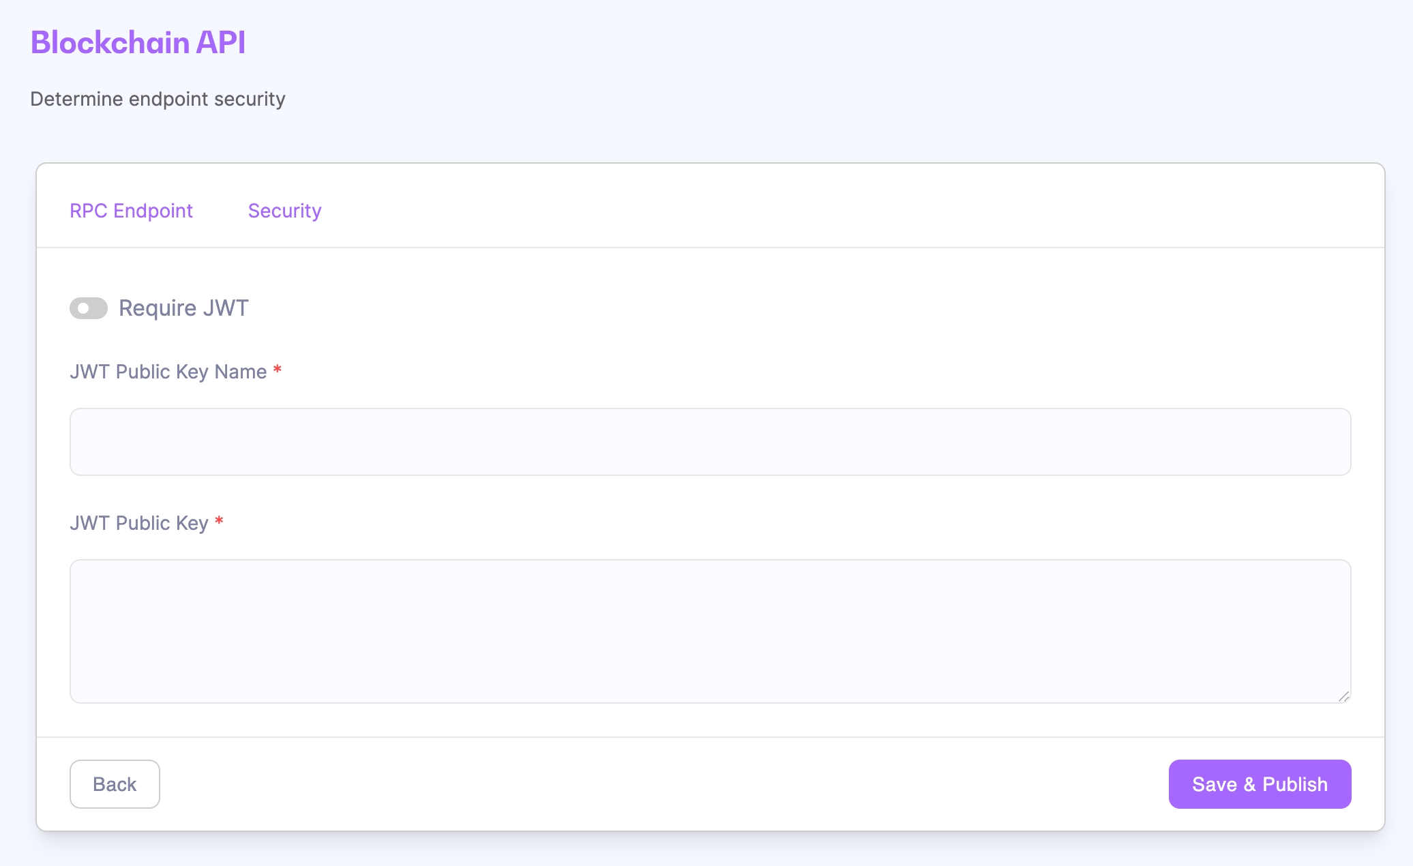Click the Determine endpoint security subtitle
The width and height of the screenshot is (1413, 866).
pyautogui.click(x=158, y=99)
